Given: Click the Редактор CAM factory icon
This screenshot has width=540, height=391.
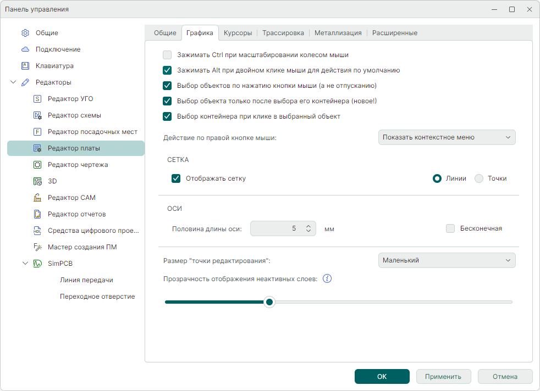Looking at the screenshot, I should pyautogui.click(x=37, y=198).
